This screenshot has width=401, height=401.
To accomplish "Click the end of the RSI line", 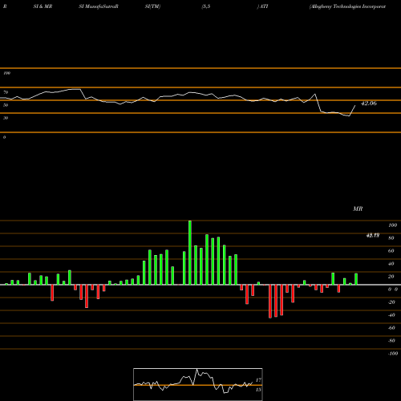I will pyautogui.click(x=355, y=106).
